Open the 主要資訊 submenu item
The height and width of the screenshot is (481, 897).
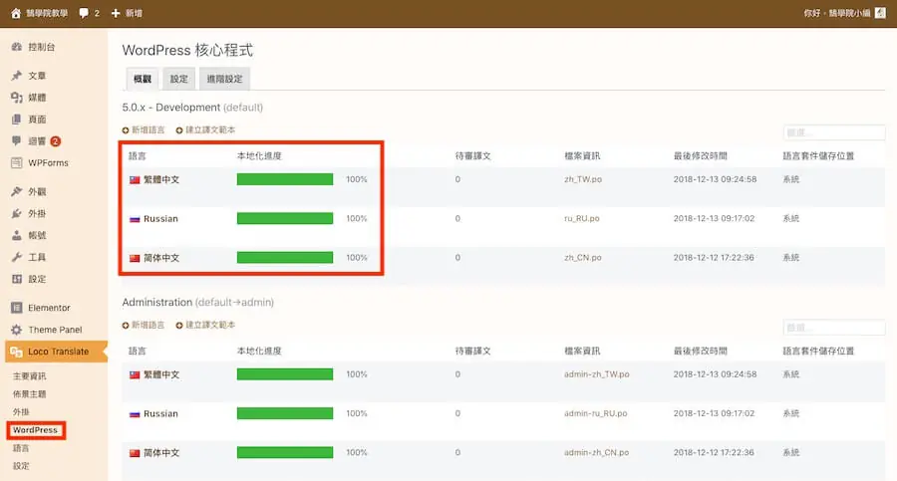point(29,375)
